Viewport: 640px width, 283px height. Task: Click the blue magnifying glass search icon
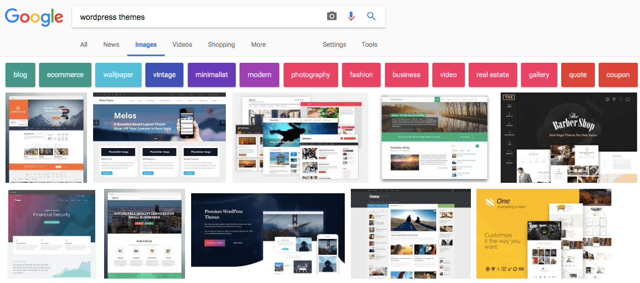(x=371, y=17)
